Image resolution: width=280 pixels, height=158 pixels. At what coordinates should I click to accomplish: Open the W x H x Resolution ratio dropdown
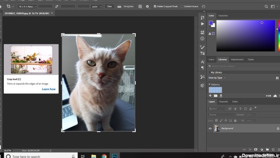[x=27, y=7]
